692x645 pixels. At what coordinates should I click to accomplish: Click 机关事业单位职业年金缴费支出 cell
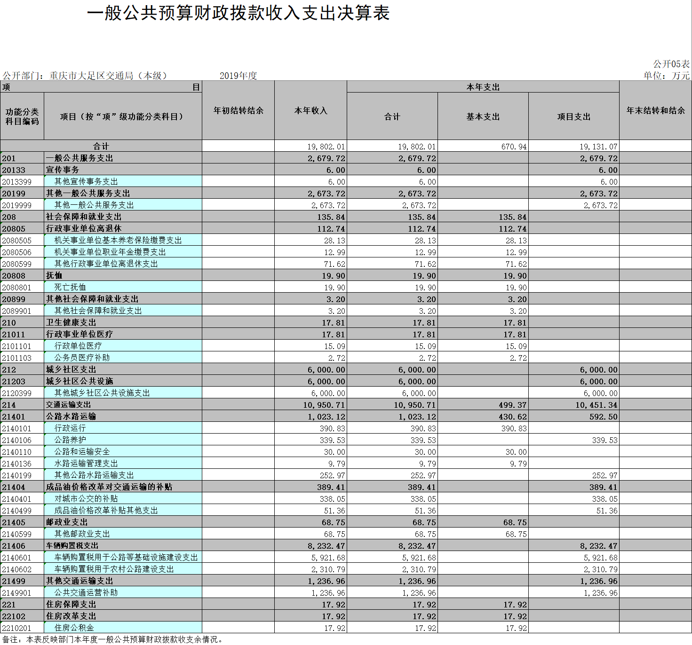(x=123, y=252)
